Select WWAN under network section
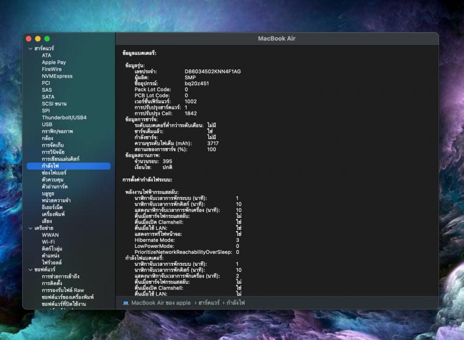This screenshot has width=464, height=340. click(50, 235)
